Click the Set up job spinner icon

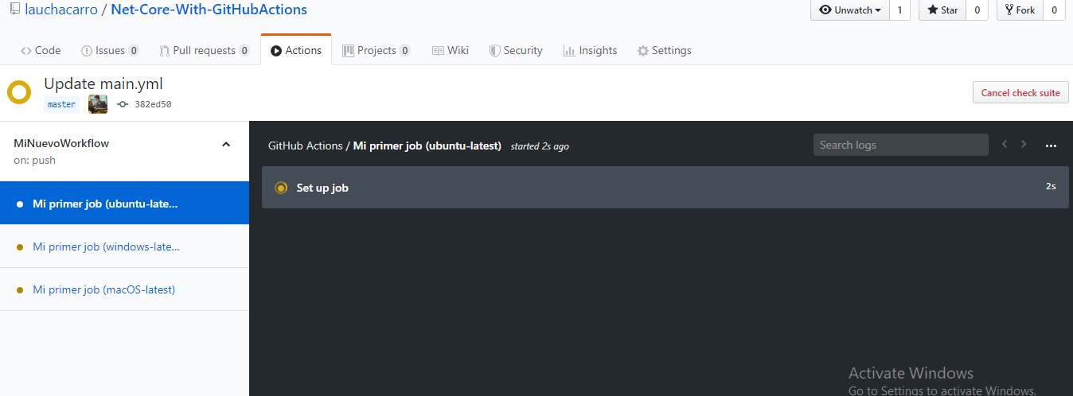pos(280,188)
